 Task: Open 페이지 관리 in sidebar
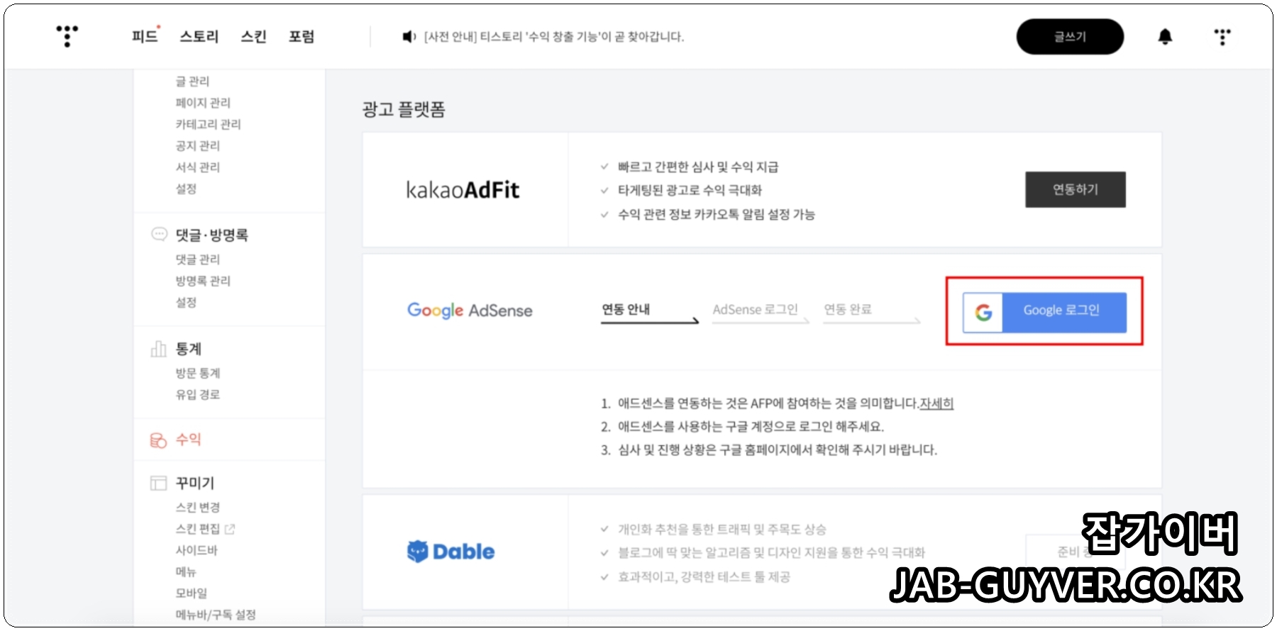coord(203,103)
